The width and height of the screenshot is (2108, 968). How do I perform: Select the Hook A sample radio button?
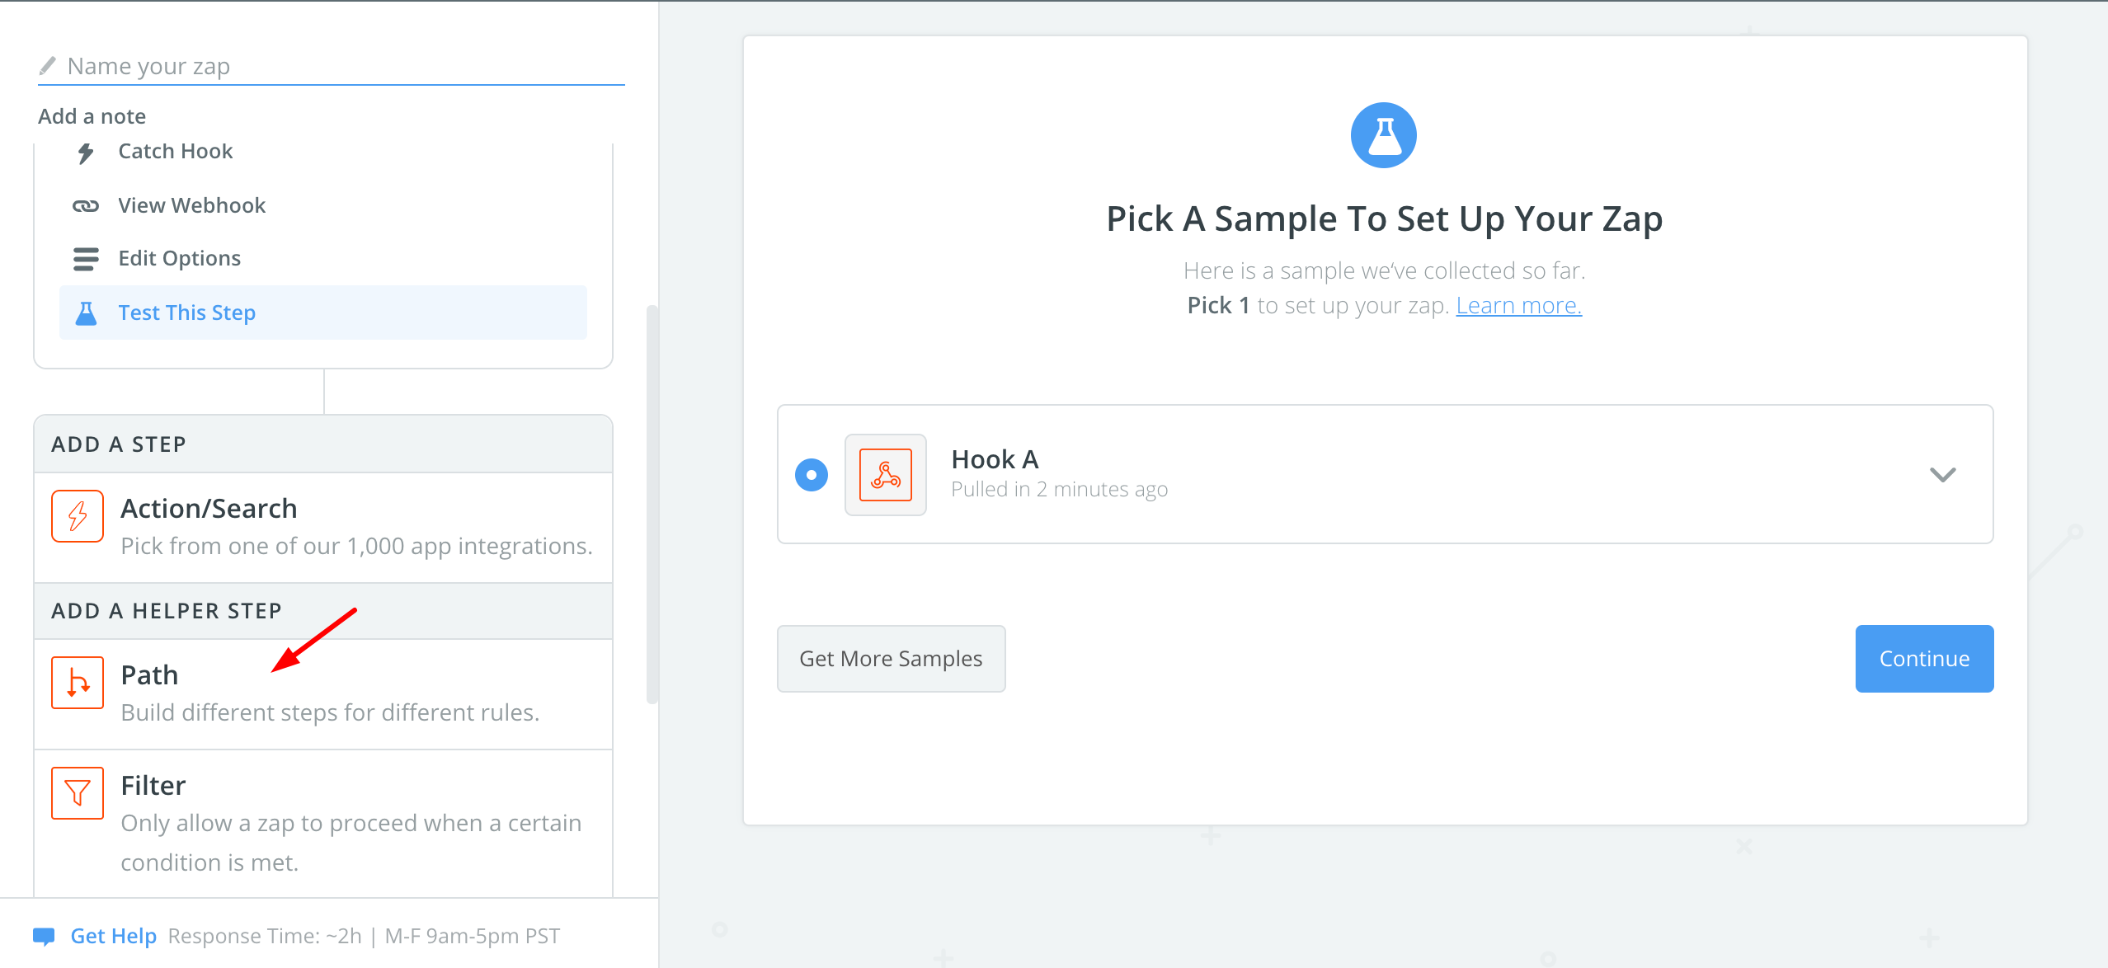click(812, 475)
